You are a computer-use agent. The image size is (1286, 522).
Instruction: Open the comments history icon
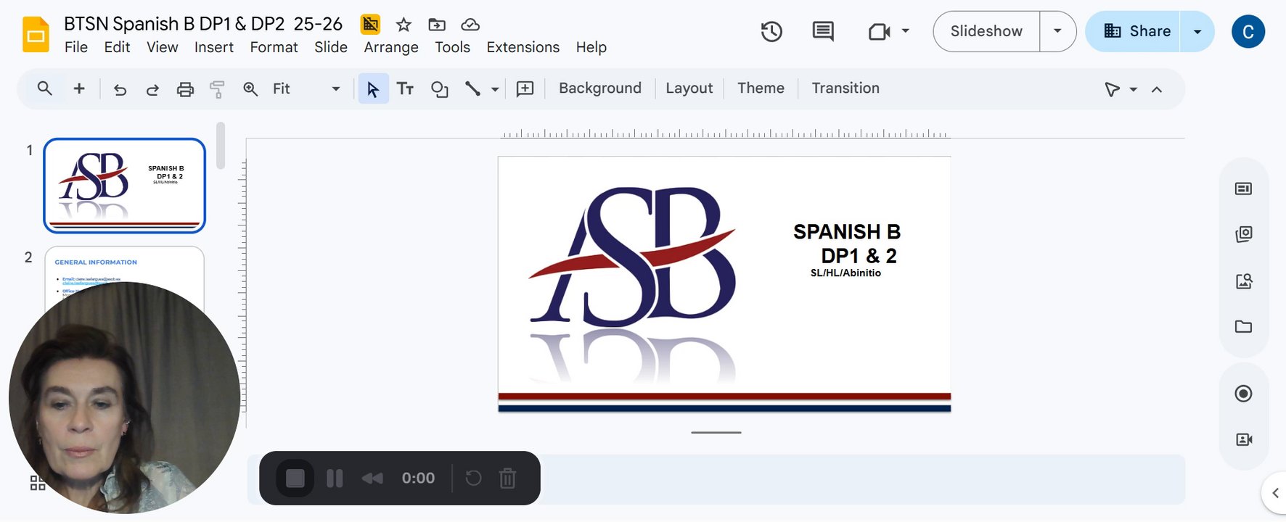pos(822,31)
